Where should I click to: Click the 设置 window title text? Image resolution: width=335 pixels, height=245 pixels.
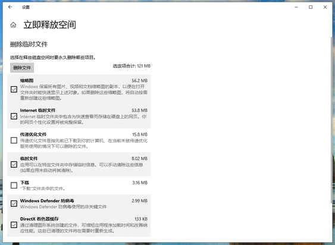tap(26, 7)
